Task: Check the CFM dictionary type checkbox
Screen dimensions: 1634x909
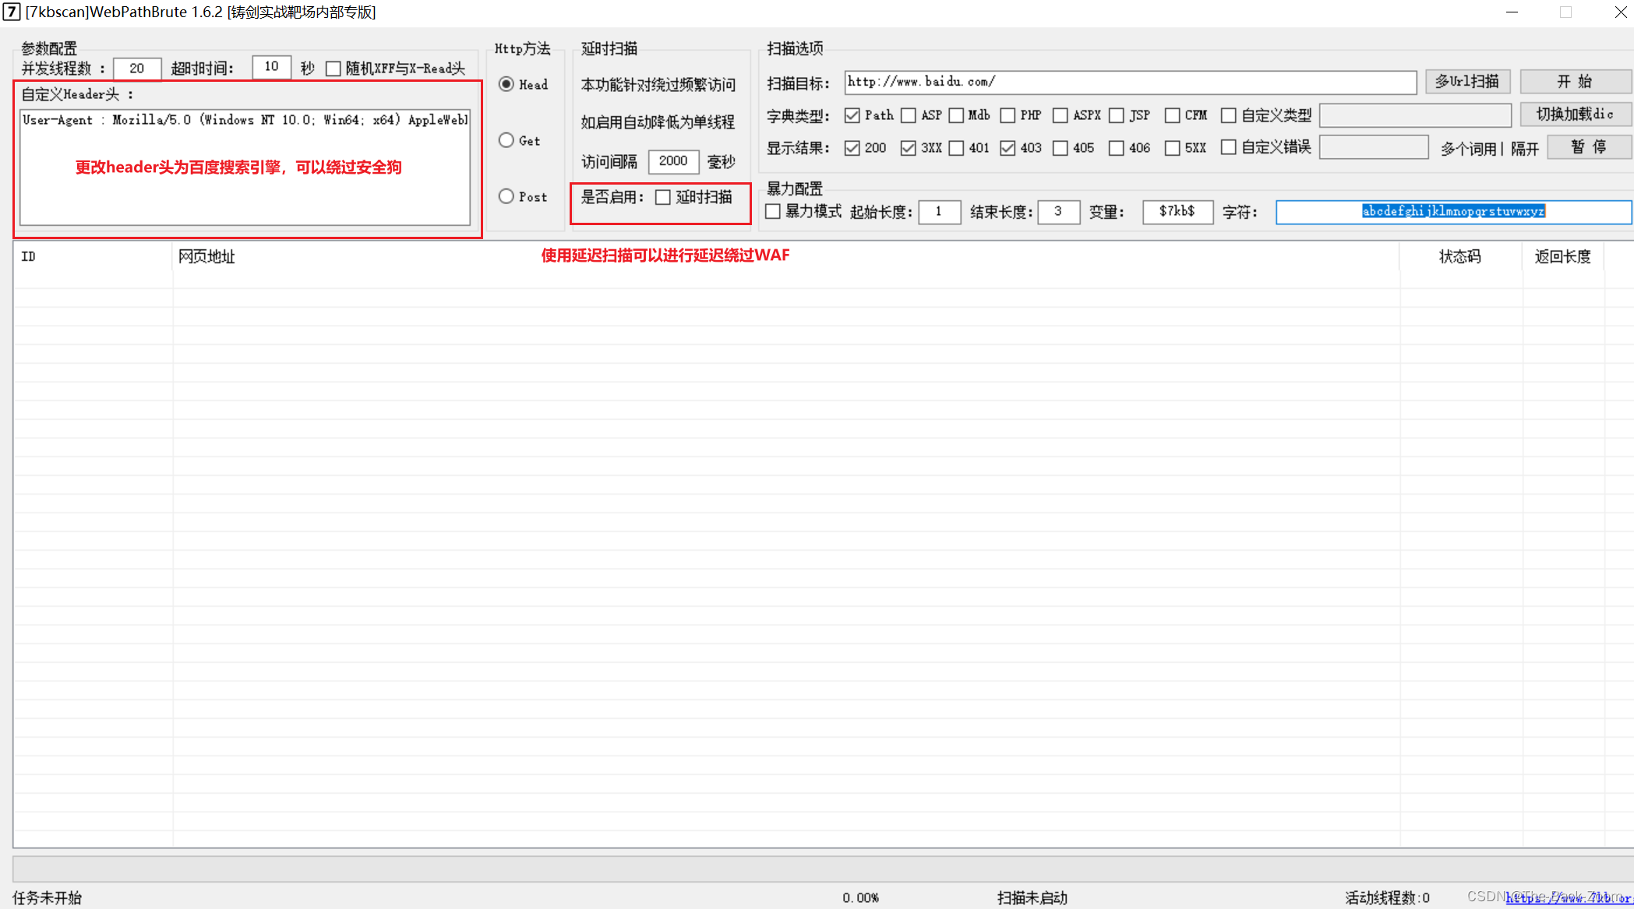Action: [1173, 115]
